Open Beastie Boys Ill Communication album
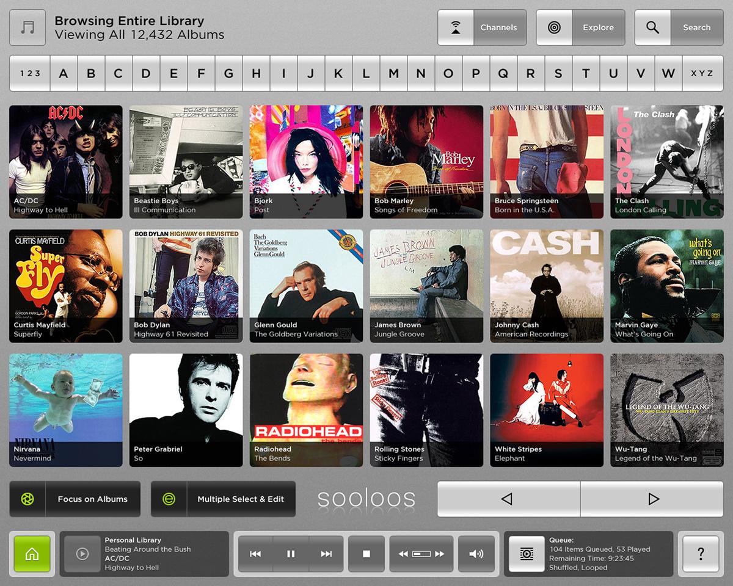Image resolution: width=733 pixels, height=586 pixels. (x=186, y=162)
